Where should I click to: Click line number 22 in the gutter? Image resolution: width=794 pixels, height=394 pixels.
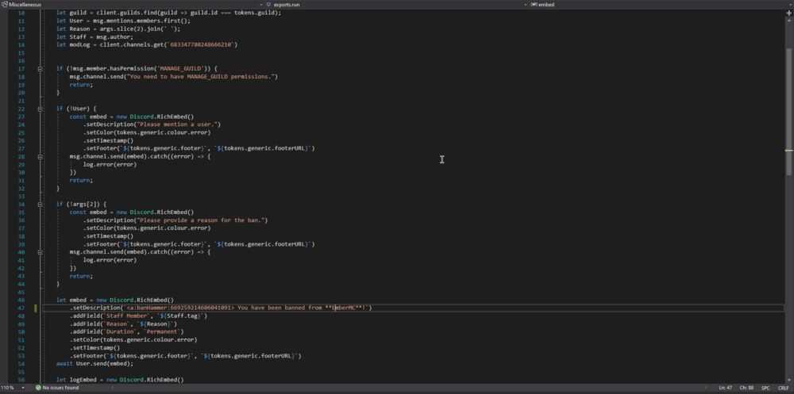point(21,109)
